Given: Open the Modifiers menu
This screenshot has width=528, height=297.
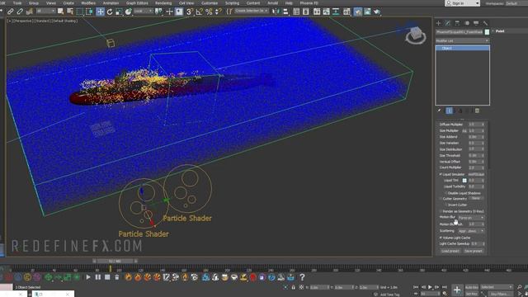Looking at the screenshot, I should point(88,3).
